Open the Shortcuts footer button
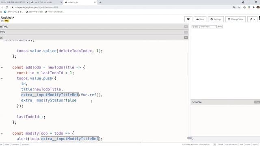Image resolution: width=260 pixels, height=146 pixels. point(25,144)
